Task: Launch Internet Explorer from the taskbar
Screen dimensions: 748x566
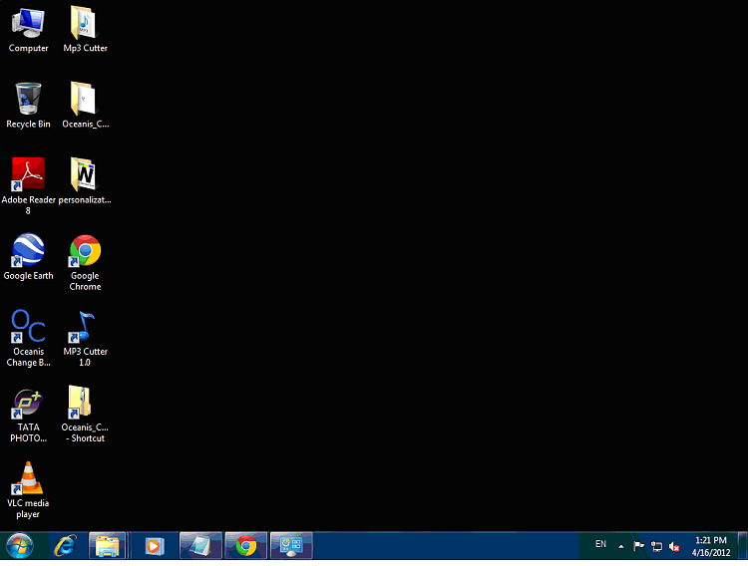Action: click(66, 545)
